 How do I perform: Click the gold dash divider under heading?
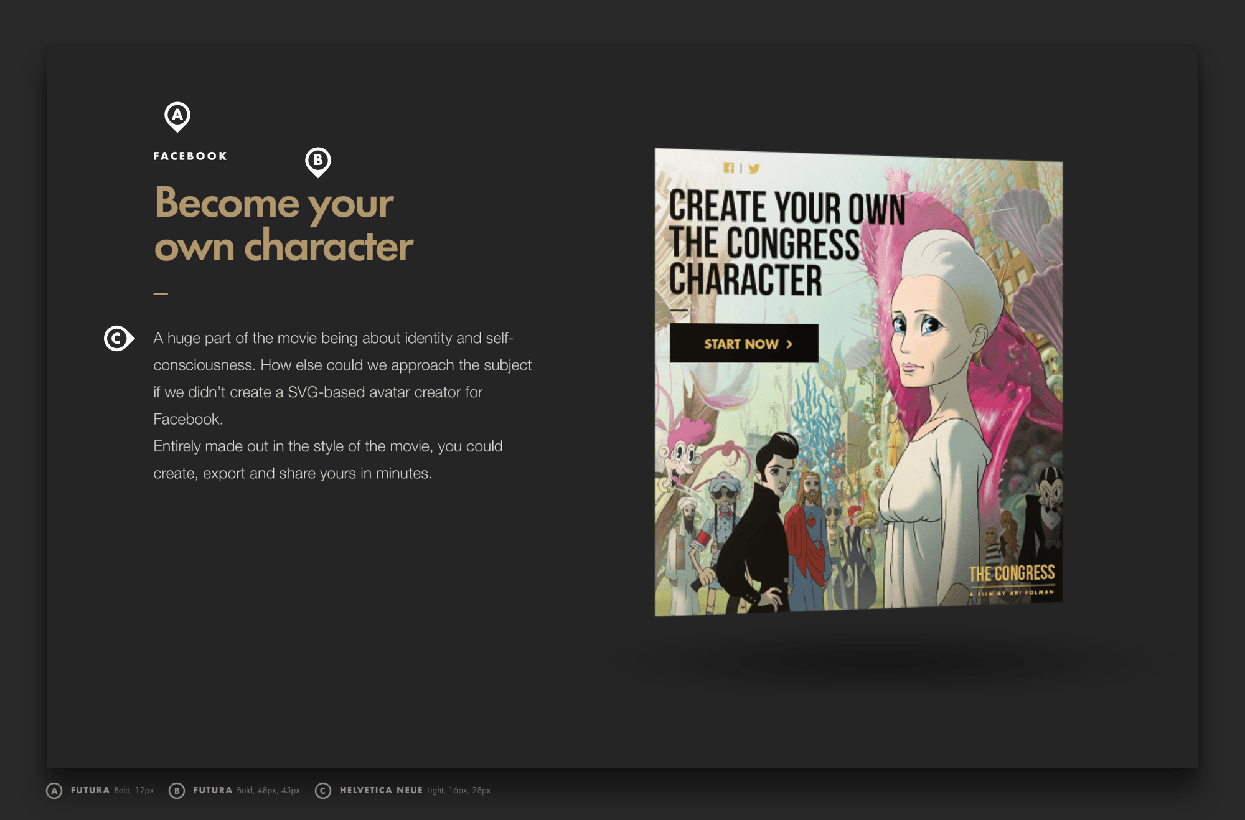click(x=161, y=293)
